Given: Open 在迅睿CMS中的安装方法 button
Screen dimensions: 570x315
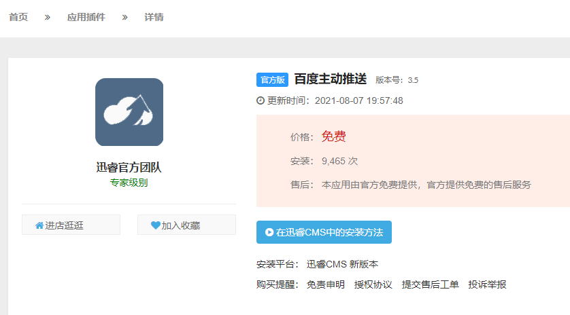Looking at the screenshot, I should [324, 232].
